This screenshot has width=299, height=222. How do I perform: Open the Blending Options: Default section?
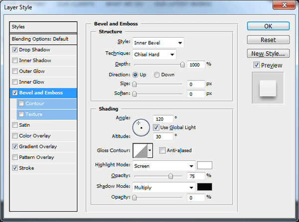[43, 39]
